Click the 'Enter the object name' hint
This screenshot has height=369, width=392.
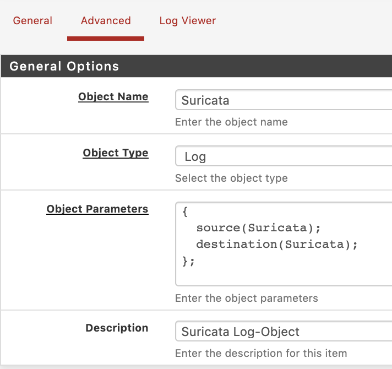(231, 122)
